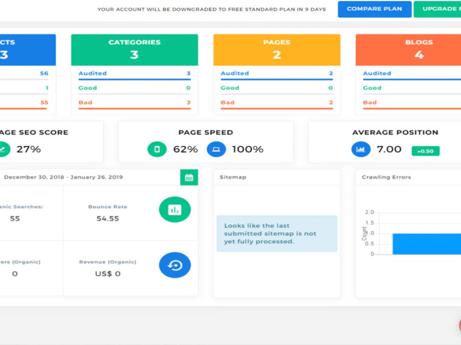Click the blue history refresh circle icon
The image size is (461, 345).
pyautogui.click(x=175, y=265)
